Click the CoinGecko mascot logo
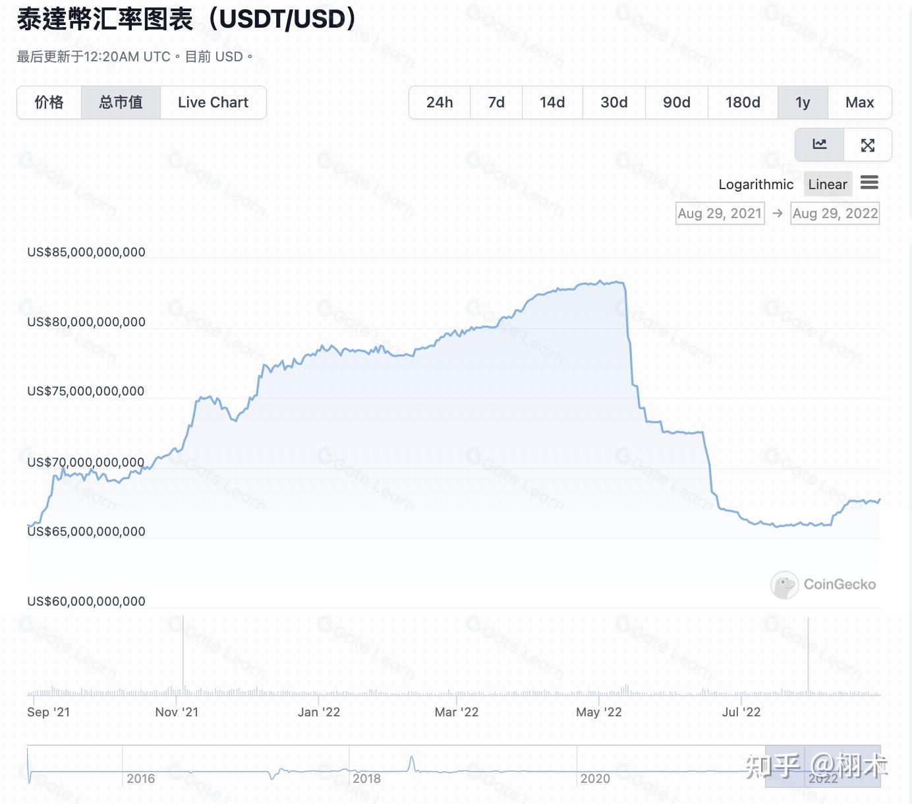 coord(784,585)
